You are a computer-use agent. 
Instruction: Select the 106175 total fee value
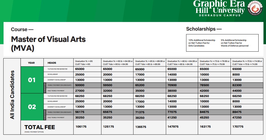[81, 127]
